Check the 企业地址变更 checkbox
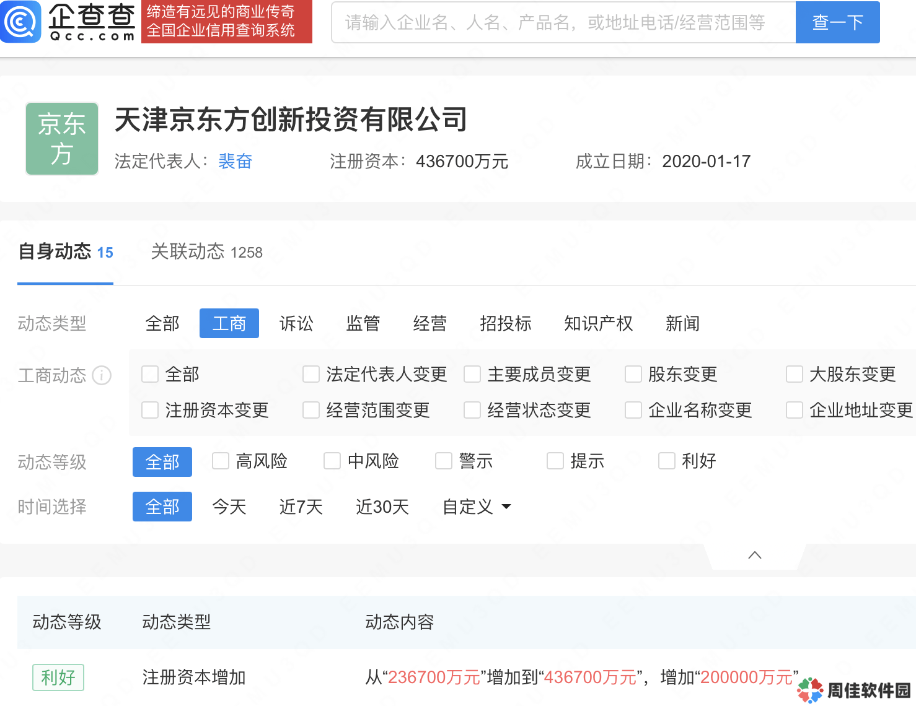Viewport: 916px width, 706px height. point(795,410)
